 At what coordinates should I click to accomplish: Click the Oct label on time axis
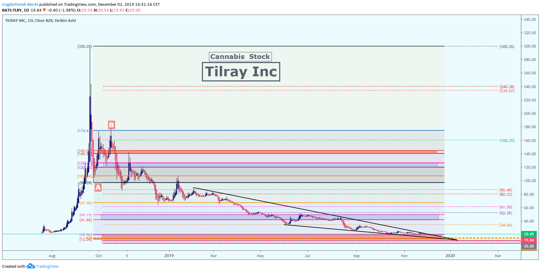click(99, 256)
